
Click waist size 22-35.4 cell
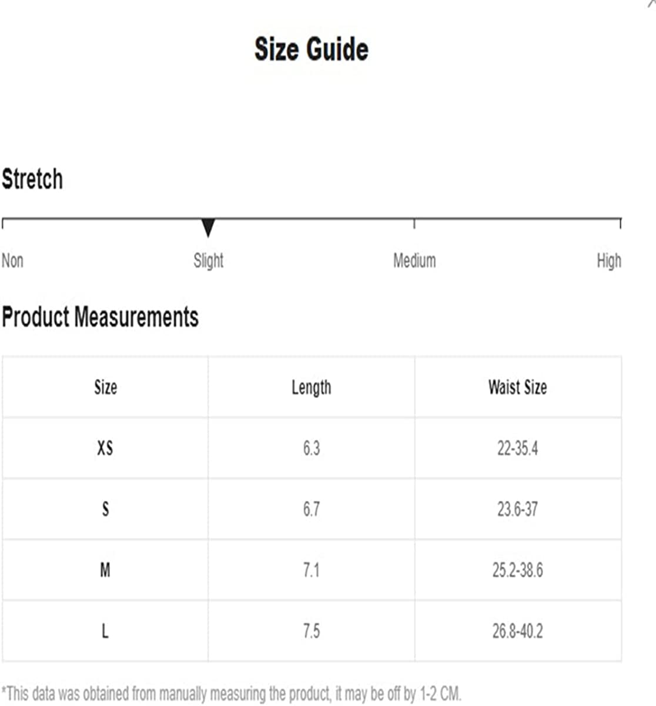517,448
